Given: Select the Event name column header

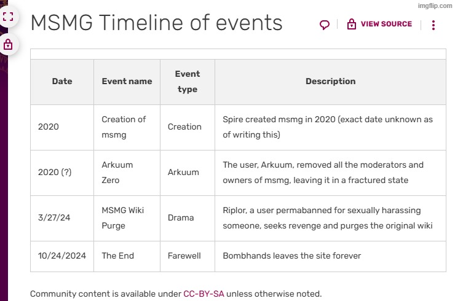Looking at the screenshot, I should [127, 81].
